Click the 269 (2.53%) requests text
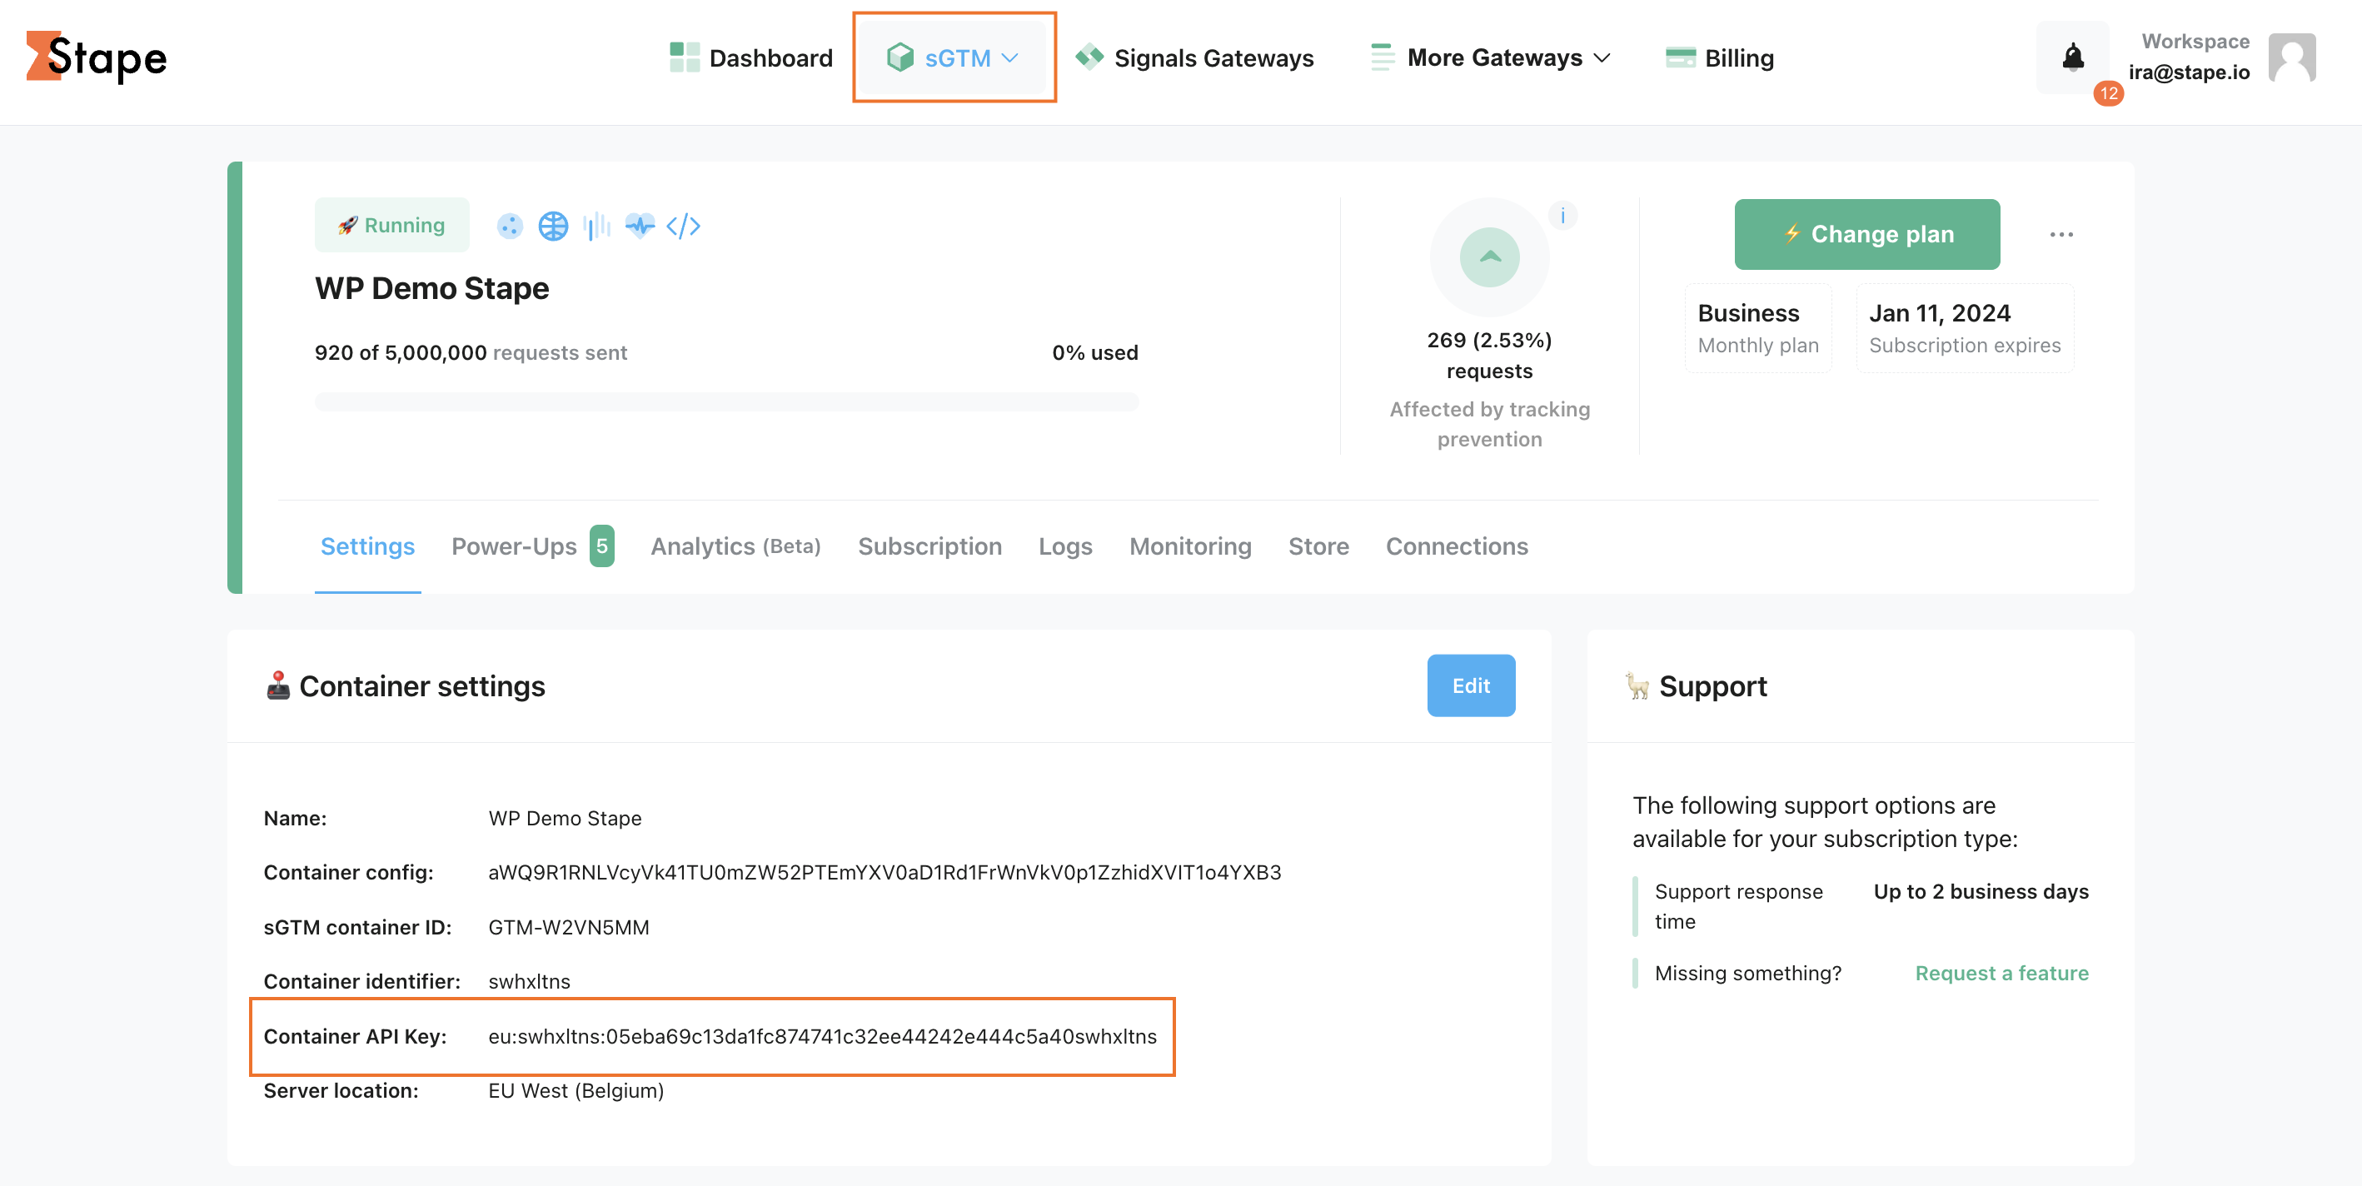This screenshot has height=1186, width=2362. click(1490, 355)
